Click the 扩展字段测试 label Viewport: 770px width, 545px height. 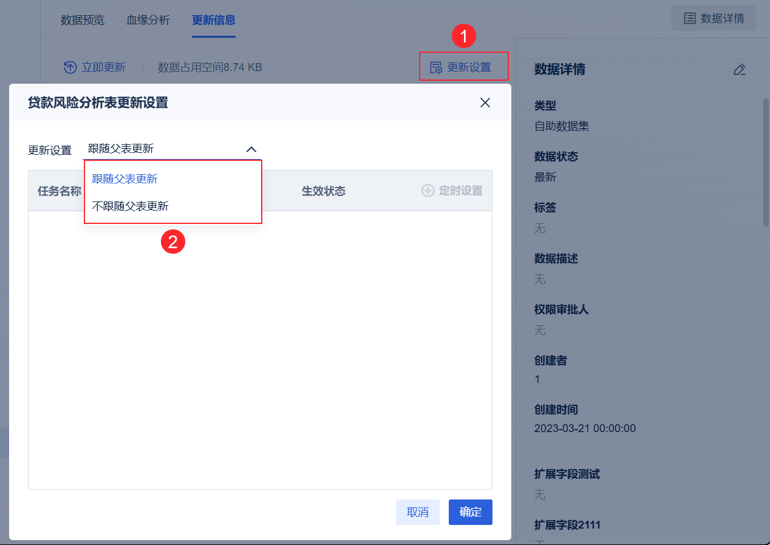point(567,474)
